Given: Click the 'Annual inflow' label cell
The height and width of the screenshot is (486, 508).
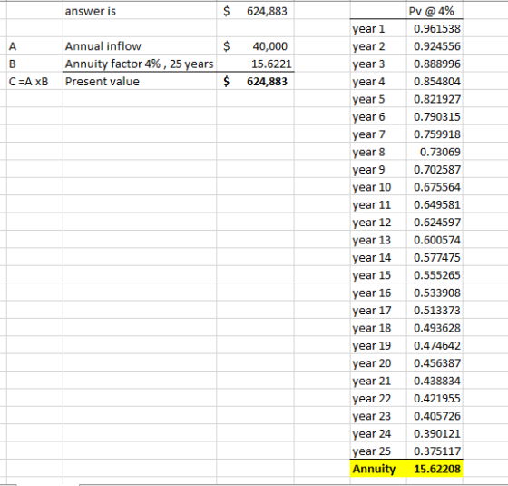Looking at the screenshot, I should coord(140,46).
